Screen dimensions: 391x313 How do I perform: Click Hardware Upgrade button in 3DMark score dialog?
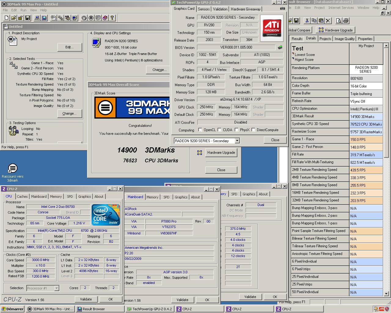[x=221, y=153]
